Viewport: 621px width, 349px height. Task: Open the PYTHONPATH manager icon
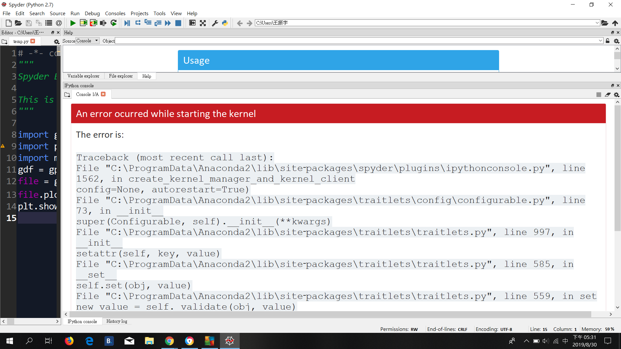(x=225, y=23)
